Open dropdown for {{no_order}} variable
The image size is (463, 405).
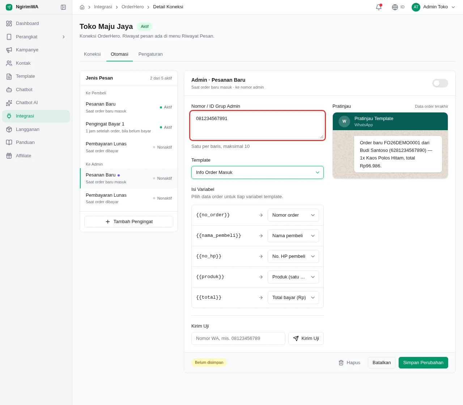pos(293,215)
